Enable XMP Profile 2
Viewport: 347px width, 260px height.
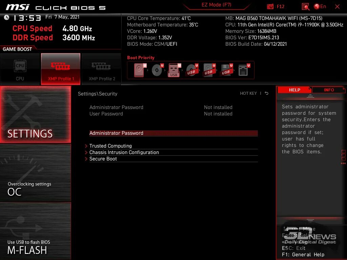(x=102, y=69)
